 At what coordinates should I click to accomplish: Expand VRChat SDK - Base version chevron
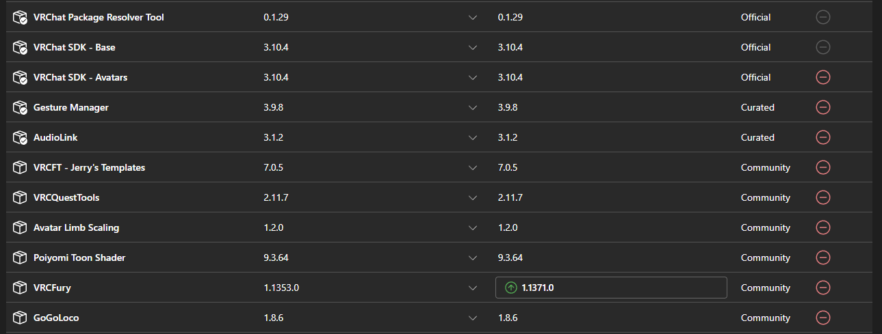coord(472,48)
